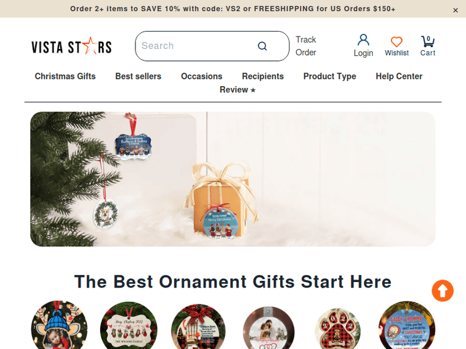
Task: Open the Help Center menu item
Action: coord(399,76)
